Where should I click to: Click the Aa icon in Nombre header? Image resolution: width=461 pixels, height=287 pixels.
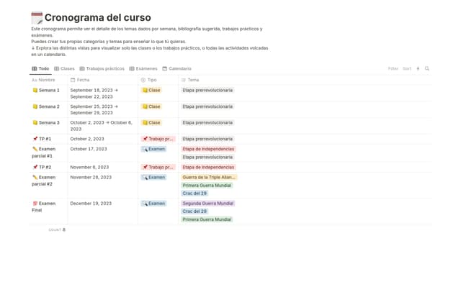coord(34,80)
